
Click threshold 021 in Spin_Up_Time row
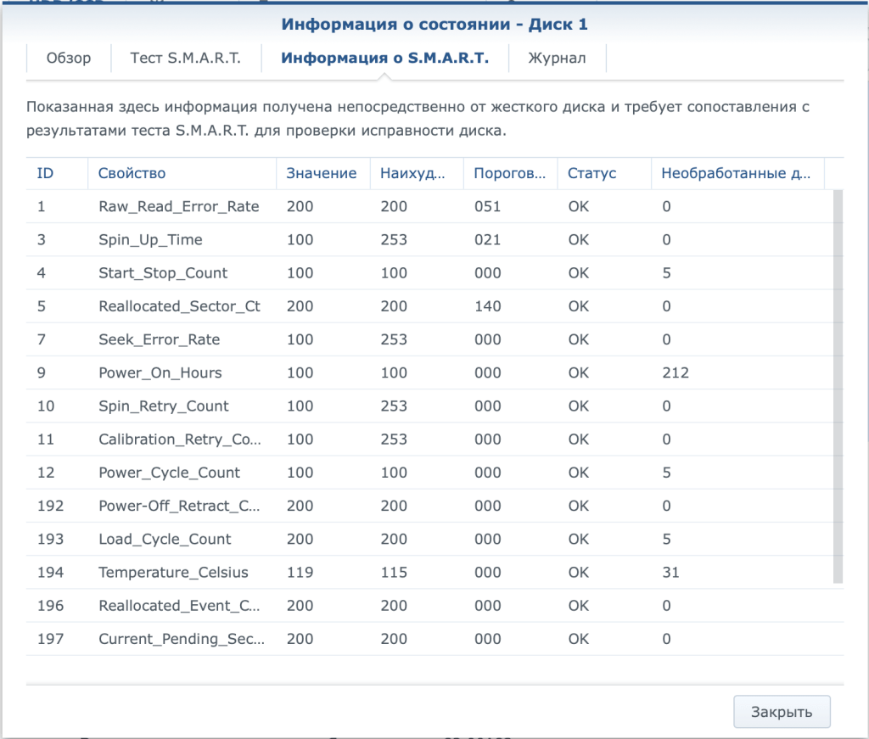point(488,240)
